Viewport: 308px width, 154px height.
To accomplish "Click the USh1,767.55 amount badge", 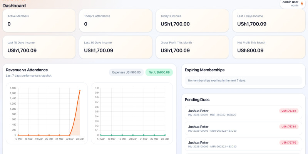I will (289, 142).
